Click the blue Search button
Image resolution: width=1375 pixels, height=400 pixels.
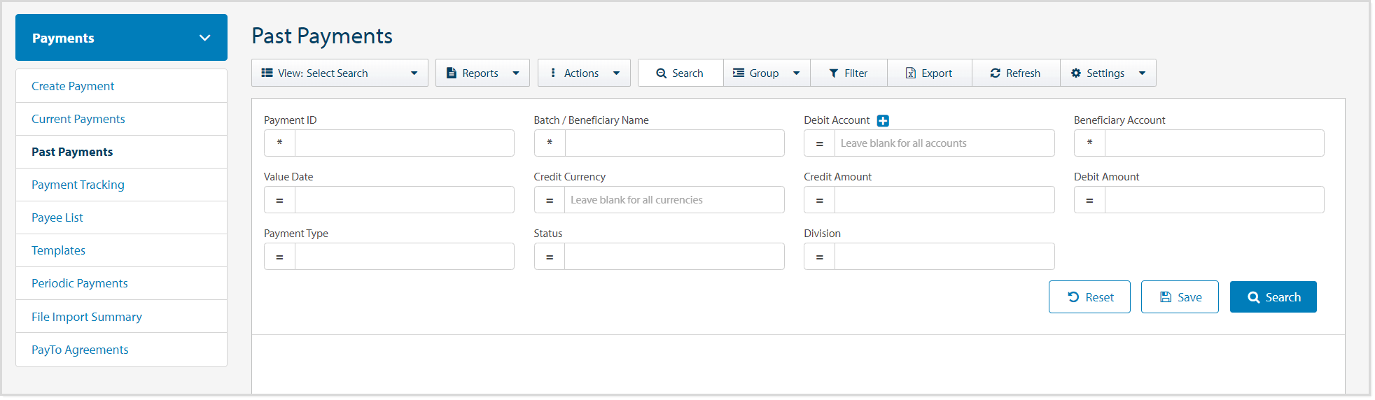coord(1273,297)
